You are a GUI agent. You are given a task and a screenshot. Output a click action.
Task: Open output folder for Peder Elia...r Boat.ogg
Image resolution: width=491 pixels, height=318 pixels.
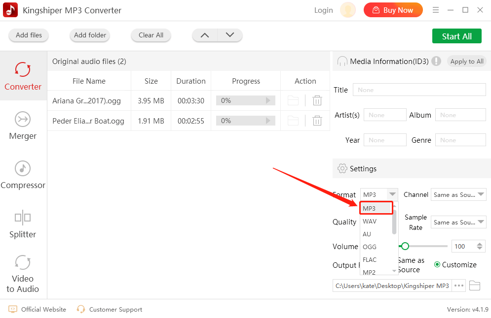point(293,121)
